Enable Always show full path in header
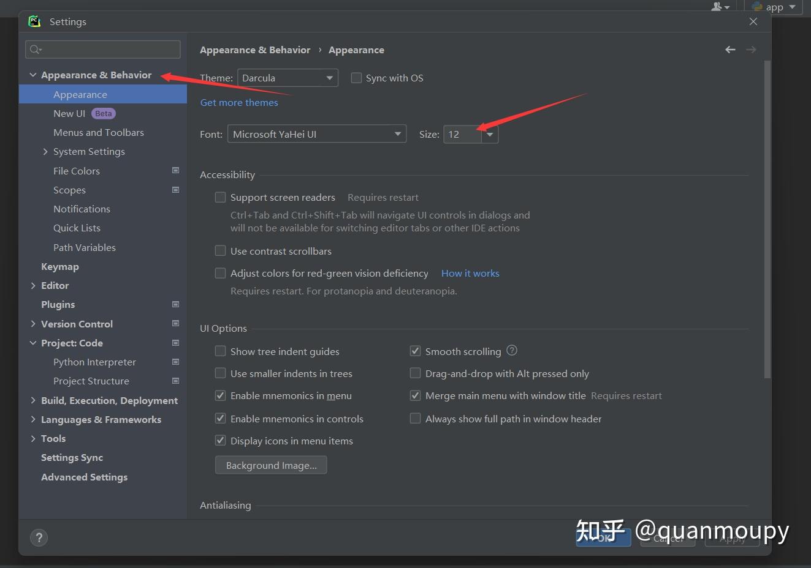Image resolution: width=811 pixels, height=568 pixels. click(x=415, y=418)
